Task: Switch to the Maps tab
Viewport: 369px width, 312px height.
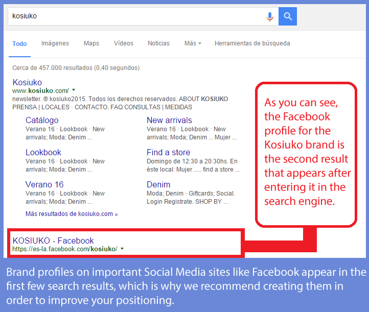Action: pos(91,43)
